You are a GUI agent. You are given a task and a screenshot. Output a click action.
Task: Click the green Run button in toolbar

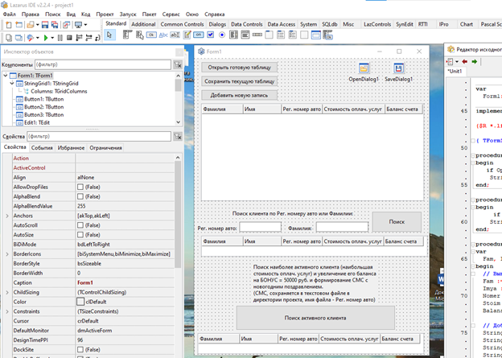pyautogui.click(x=45, y=38)
